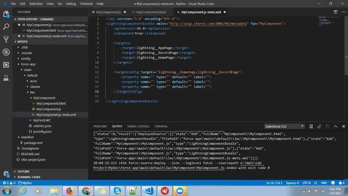The height and width of the screenshot is (196, 348).
Task: Open the Extensions view
Action: [x=6, y=65]
